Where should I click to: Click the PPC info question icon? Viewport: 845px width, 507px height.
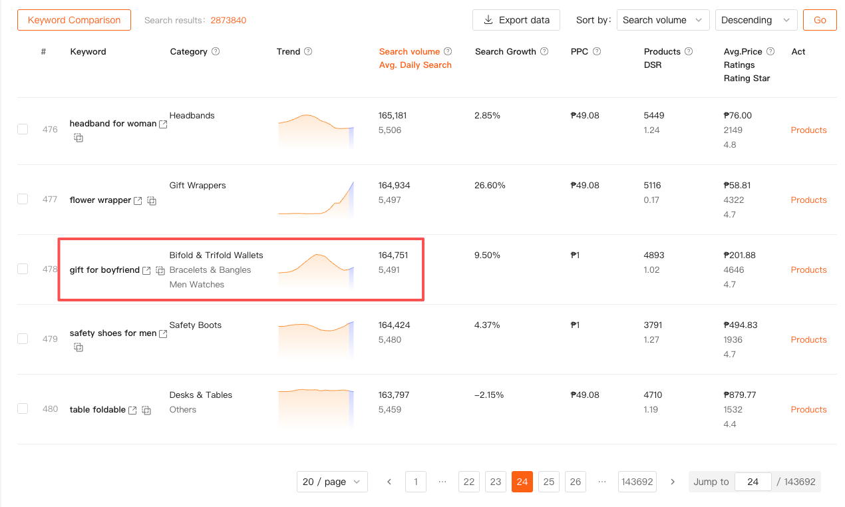597,52
